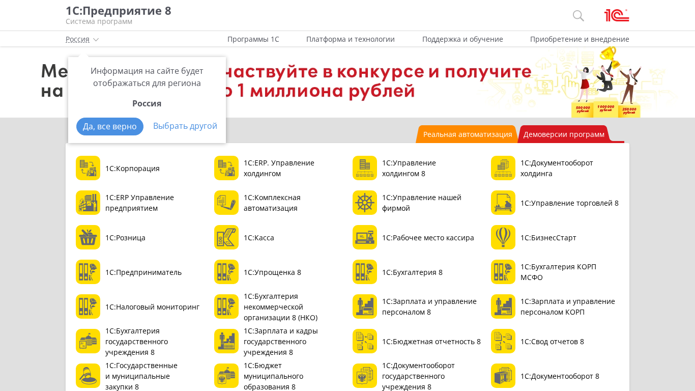Click the 1С:Управление холдингом 8 icon
This screenshot has height=391, width=695.
pos(365,168)
